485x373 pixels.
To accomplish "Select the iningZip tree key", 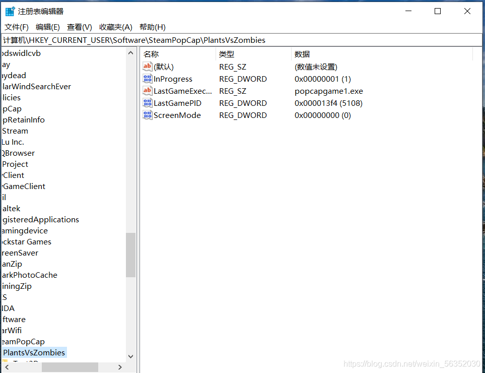I will (x=17, y=286).
